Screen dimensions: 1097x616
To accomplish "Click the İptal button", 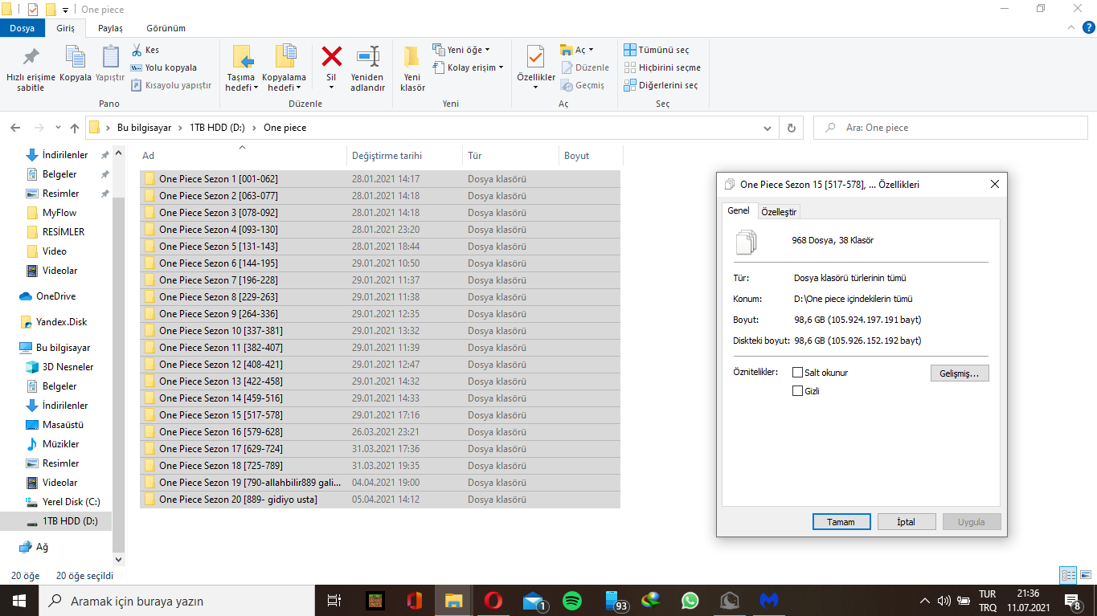I will [907, 521].
